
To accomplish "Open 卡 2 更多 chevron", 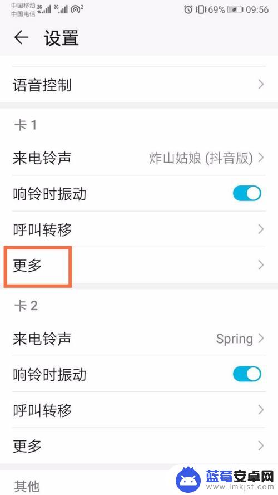I will point(261,446).
